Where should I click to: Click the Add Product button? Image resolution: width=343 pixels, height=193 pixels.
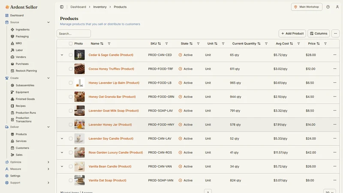(x=292, y=33)
